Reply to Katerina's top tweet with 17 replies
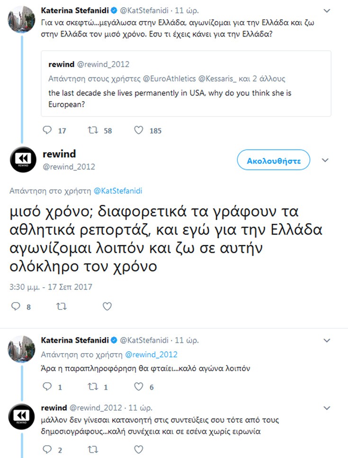Image resolution: width=348 pixels, height=458 pixels. [47, 130]
